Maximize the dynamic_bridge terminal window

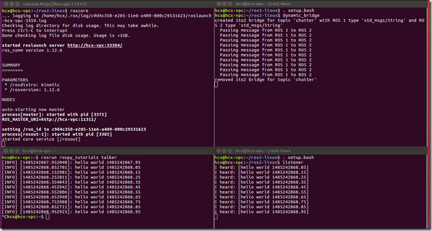point(230,4)
